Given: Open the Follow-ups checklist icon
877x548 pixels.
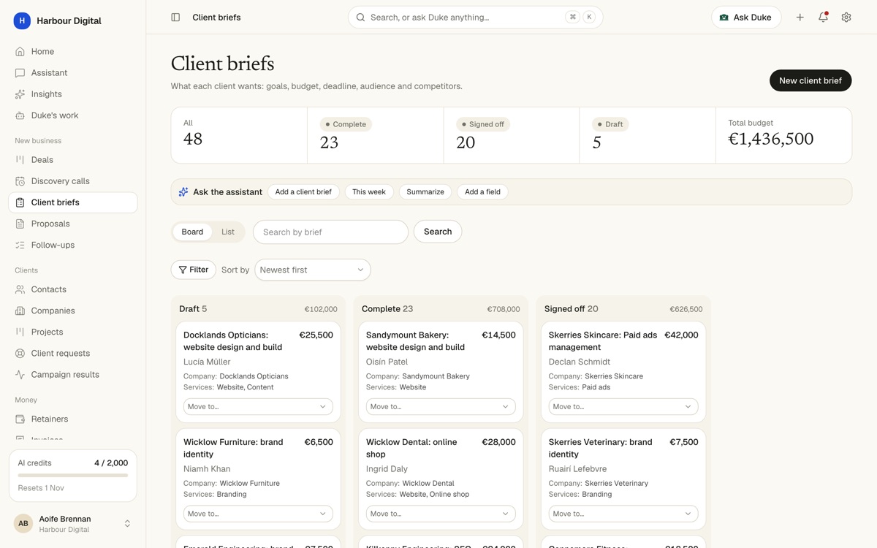Looking at the screenshot, I should pos(20,245).
